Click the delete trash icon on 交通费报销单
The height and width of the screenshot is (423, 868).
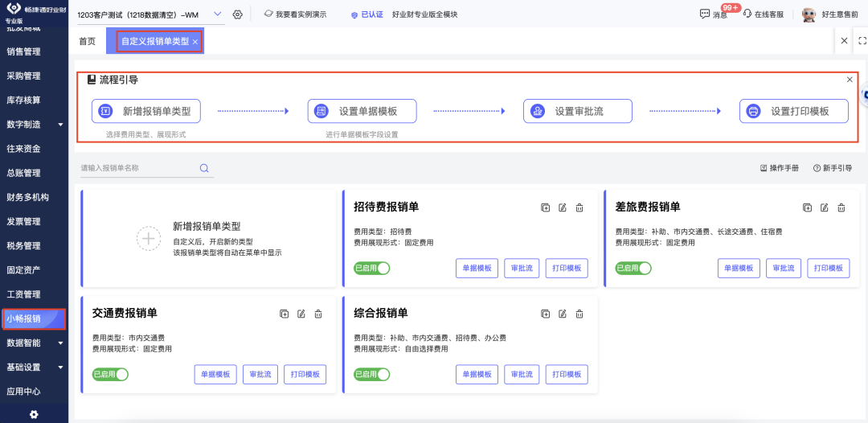click(x=318, y=314)
